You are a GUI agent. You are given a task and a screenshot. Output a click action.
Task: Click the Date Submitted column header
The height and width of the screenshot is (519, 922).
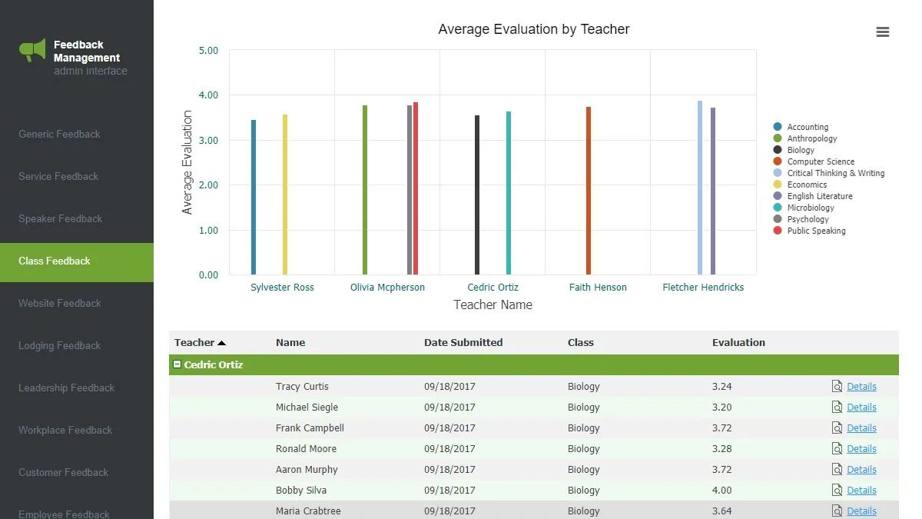463,343
